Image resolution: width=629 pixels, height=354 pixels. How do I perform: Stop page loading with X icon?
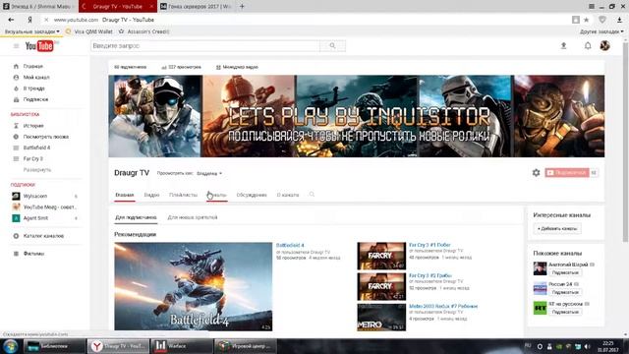46,20
